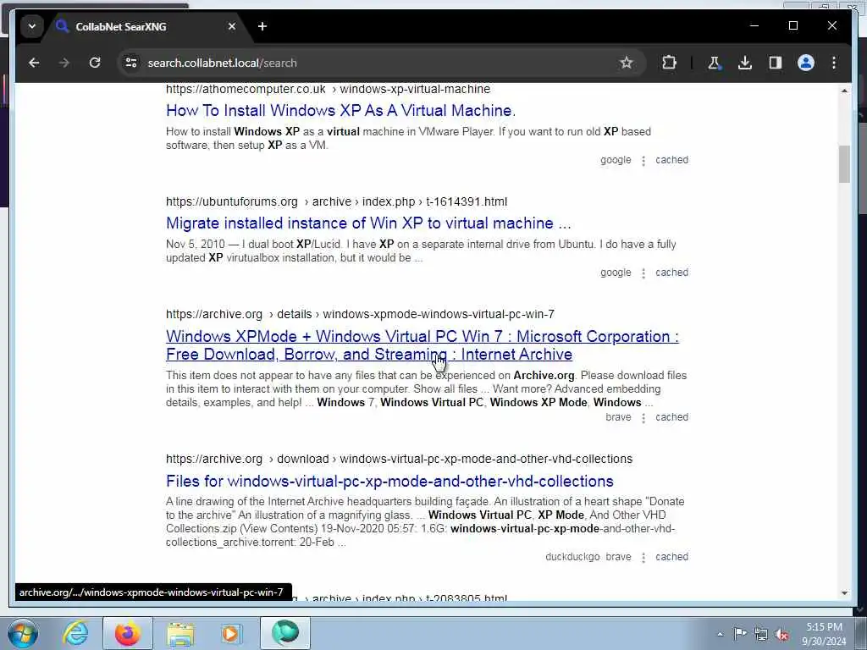Expand options dots for athomecomputer result
This screenshot has height=650, width=867.
click(x=643, y=161)
